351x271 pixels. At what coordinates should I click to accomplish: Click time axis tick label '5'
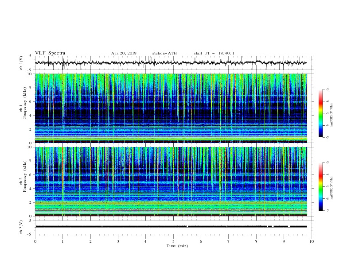tap(173, 241)
